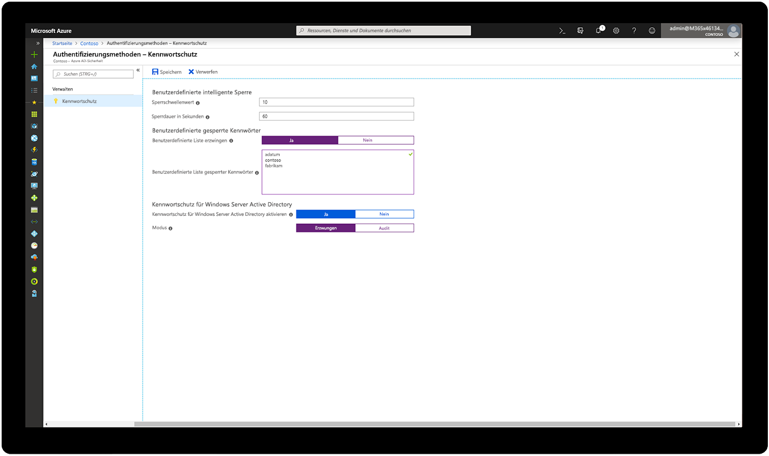The image size is (769, 456).
Task: Open Azure Active Directory blue diamond icon
Action: 34,234
